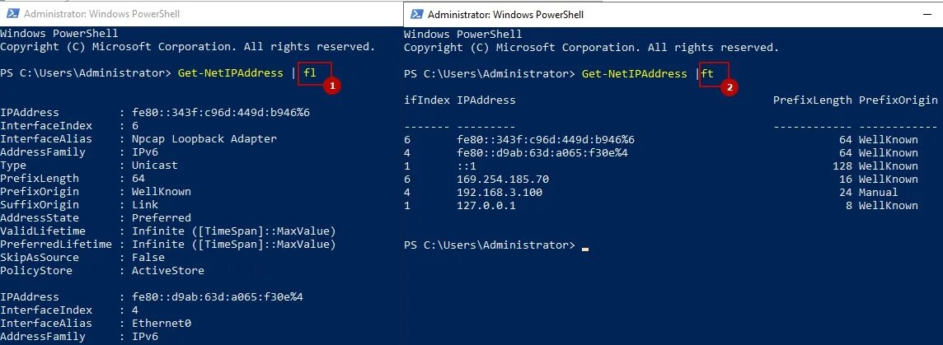Image resolution: width=943 pixels, height=345 pixels.
Task: Click the Ethernet0 InterfaceAlias value
Action: click(x=162, y=324)
